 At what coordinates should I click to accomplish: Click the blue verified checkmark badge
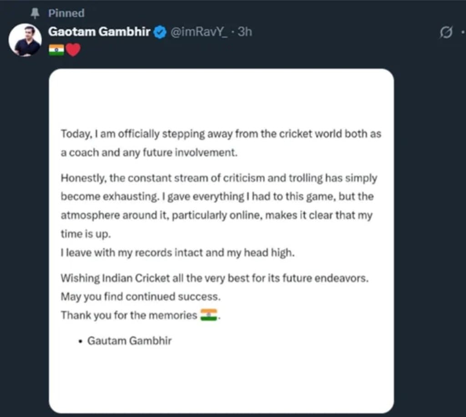click(159, 32)
